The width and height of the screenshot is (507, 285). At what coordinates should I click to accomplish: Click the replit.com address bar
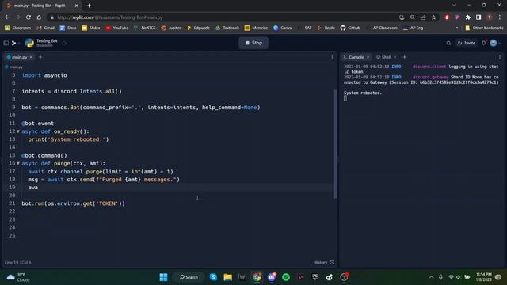pos(223,17)
